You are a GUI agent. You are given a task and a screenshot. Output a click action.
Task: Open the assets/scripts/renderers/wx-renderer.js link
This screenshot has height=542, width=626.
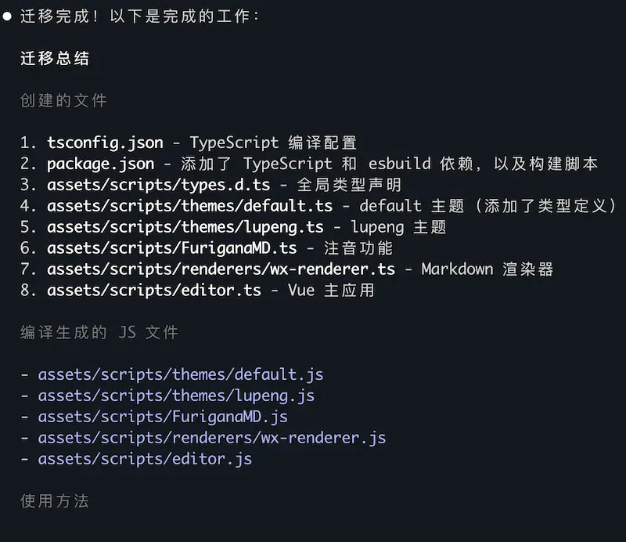[212, 438]
